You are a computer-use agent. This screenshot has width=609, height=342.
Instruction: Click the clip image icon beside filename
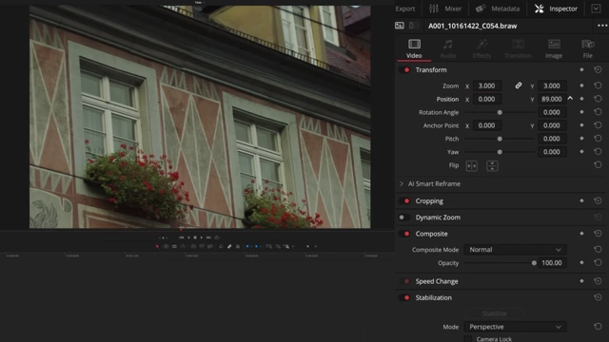(400, 26)
